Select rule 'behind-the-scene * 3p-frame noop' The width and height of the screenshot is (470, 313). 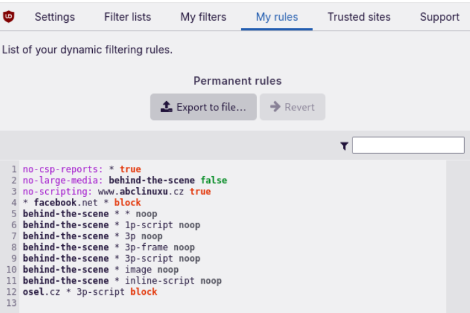(x=109, y=247)
